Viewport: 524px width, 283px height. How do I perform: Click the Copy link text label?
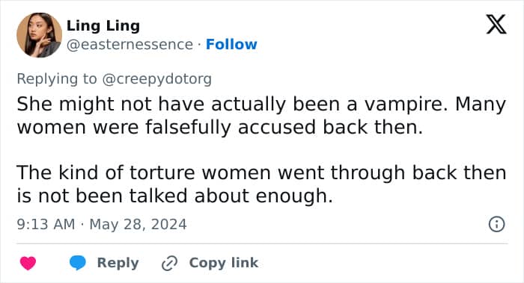pos(224,263)
